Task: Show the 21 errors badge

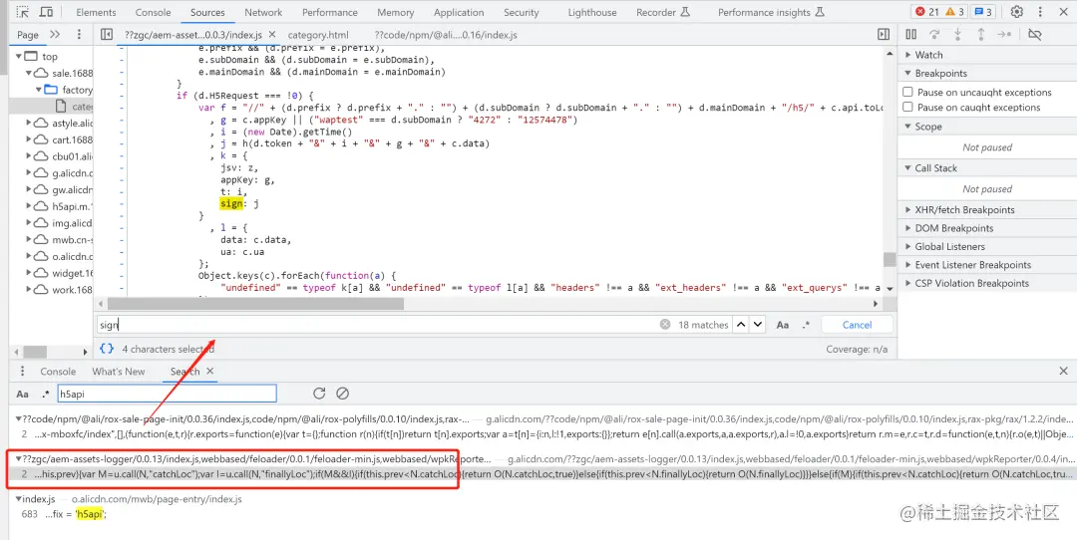Action: [927, 12]
